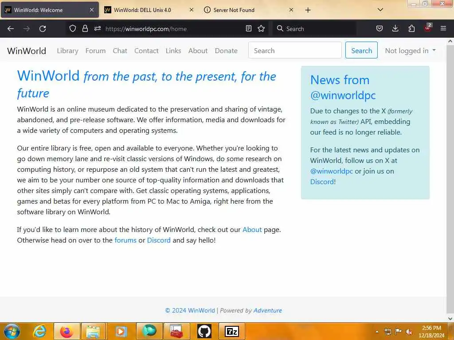454x340 pixels.
Task: Open 7-Zip from the taskbar
Action: point(231,331)
